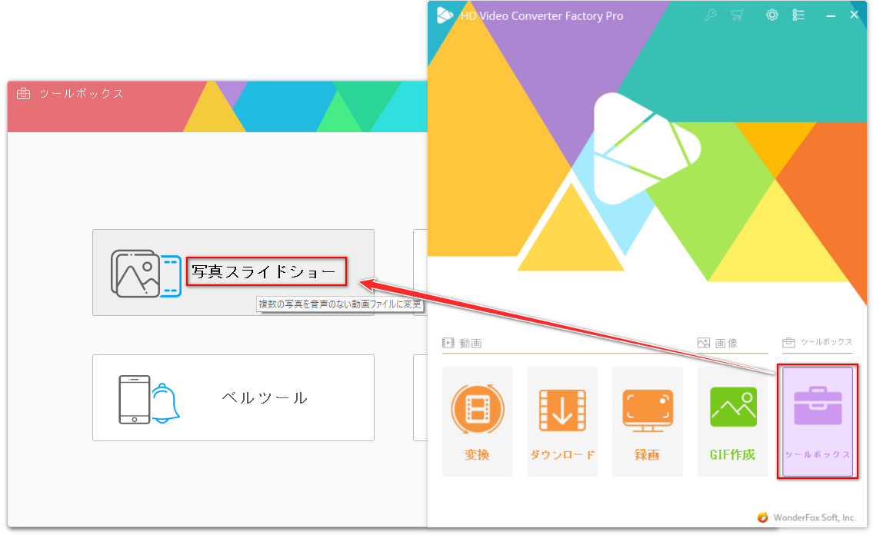Launch the ダウンロード downloader tool
Screen dimensions: 873x535
(562, 421)
